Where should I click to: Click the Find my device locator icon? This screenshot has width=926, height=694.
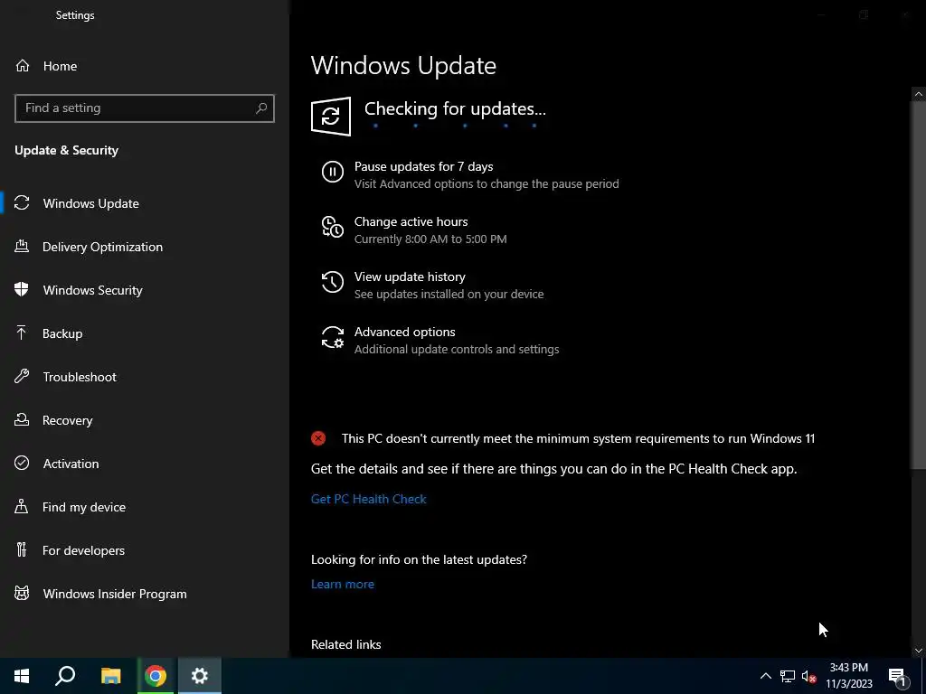coord(22,507)
